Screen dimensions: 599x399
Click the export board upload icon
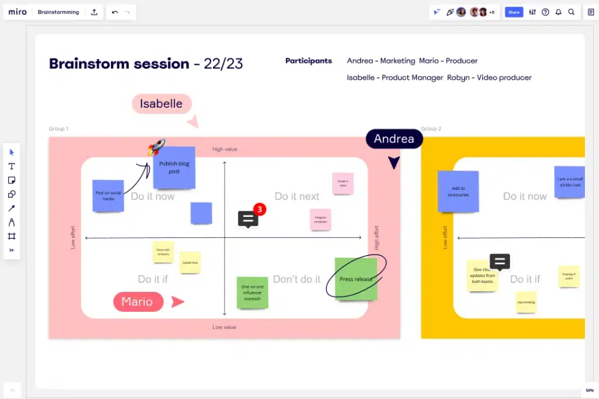click(94, 12)
